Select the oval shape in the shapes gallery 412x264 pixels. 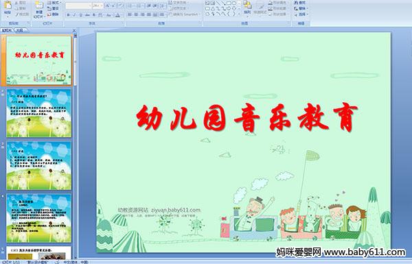point(233,3)
